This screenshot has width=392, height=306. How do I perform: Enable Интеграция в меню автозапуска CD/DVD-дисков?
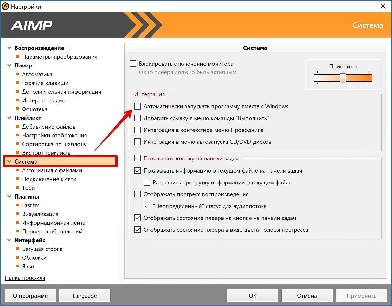(x=138, y=142)
